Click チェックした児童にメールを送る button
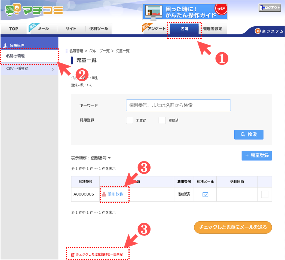Image resolution: width=285 pixels, height=260 pixels. coord(233,227)
